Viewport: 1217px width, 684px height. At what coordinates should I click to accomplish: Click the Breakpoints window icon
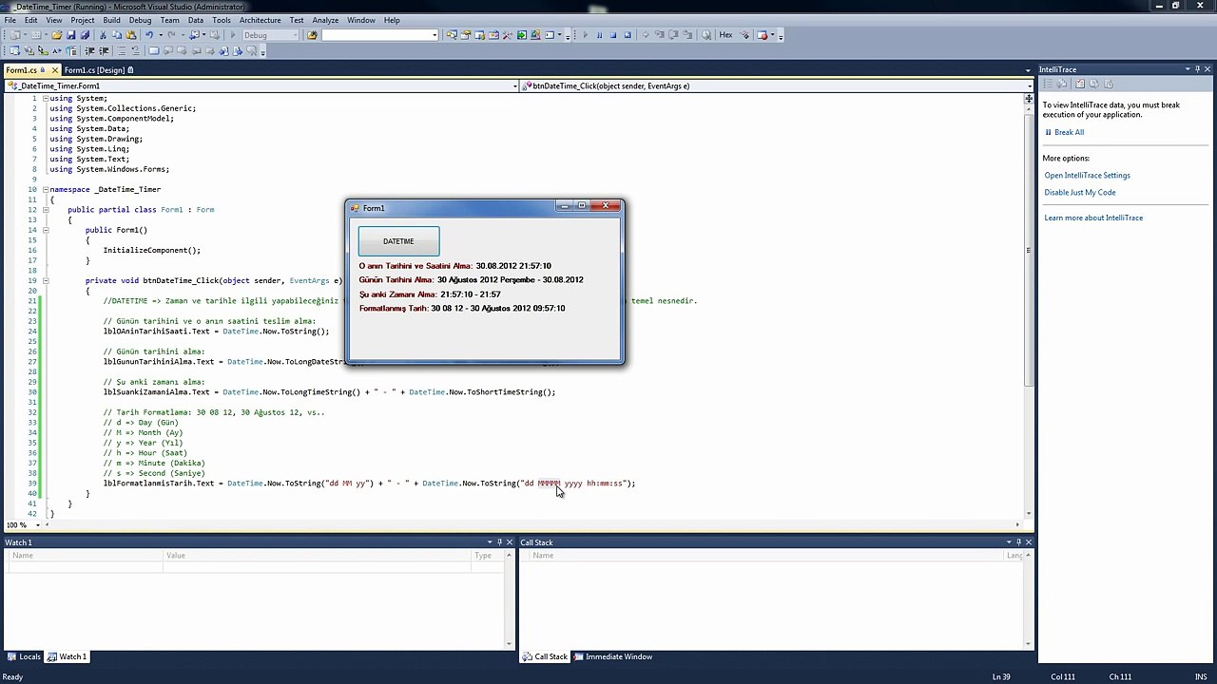[763, 35]
